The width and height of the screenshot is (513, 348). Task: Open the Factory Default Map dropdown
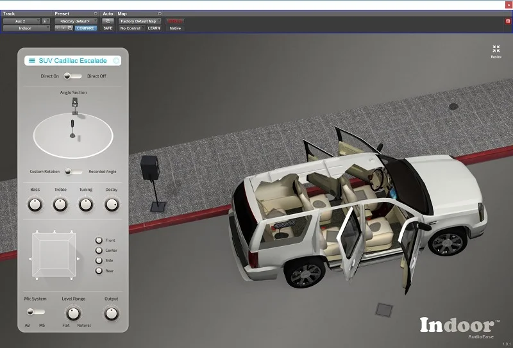[140, 21]
